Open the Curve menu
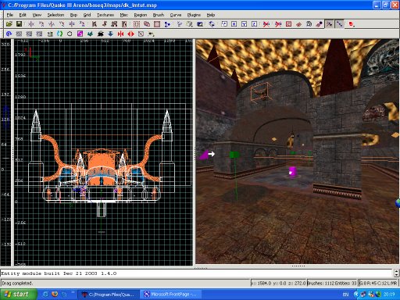 coord(176,15)
